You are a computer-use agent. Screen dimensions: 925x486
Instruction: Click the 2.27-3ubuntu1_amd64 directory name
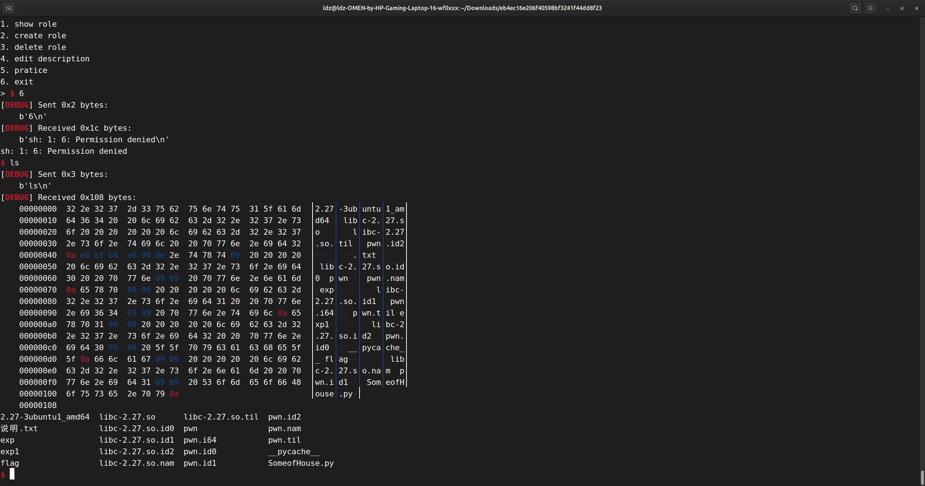tap(45, 417)
